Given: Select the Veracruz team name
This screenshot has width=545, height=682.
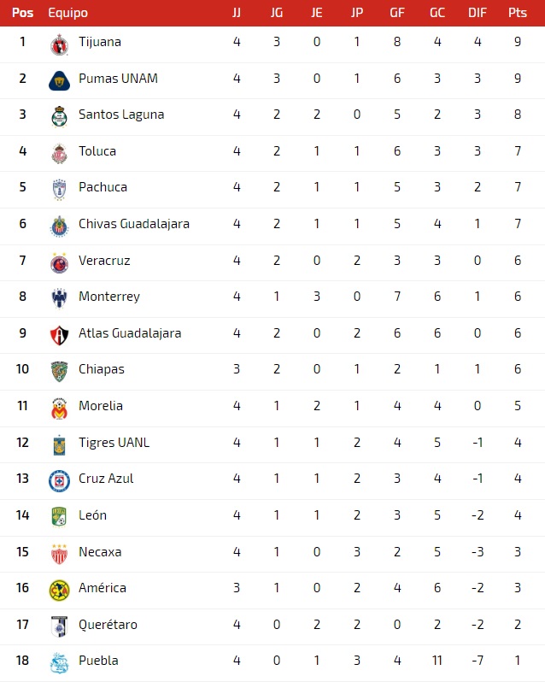Looking at the screenshot, I should point(104,261).
